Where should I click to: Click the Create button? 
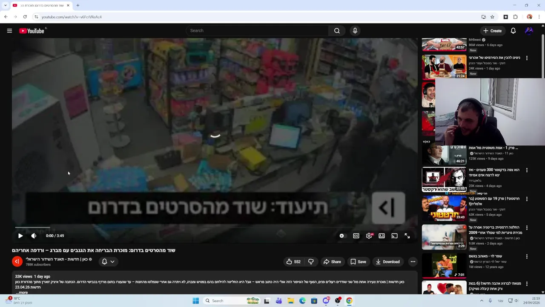pos(492,31)
